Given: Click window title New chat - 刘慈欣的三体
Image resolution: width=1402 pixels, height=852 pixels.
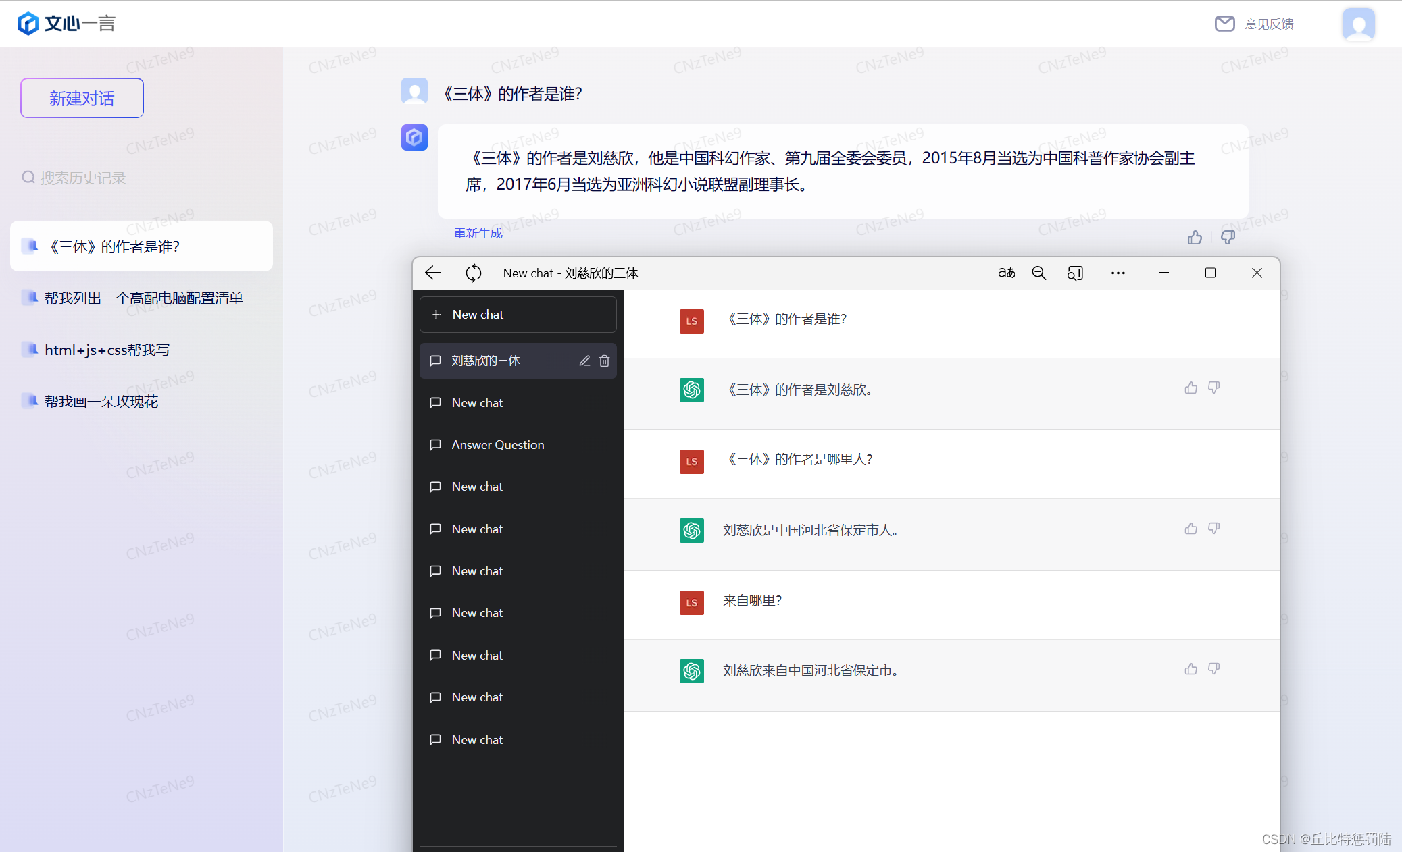Looking at the screenshot, I should pos(570,273).
